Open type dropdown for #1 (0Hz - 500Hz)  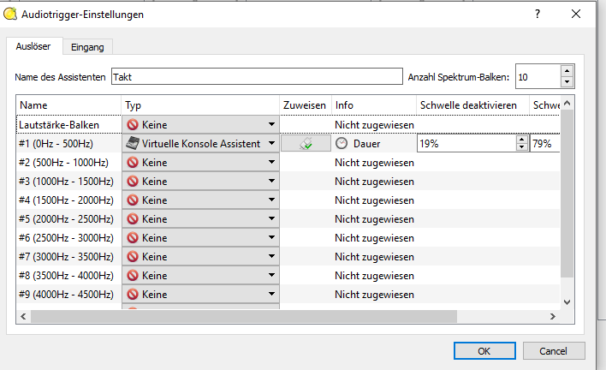[271, 144]
